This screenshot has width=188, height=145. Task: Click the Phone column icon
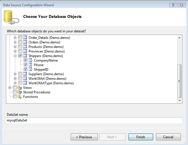point(30,65)
